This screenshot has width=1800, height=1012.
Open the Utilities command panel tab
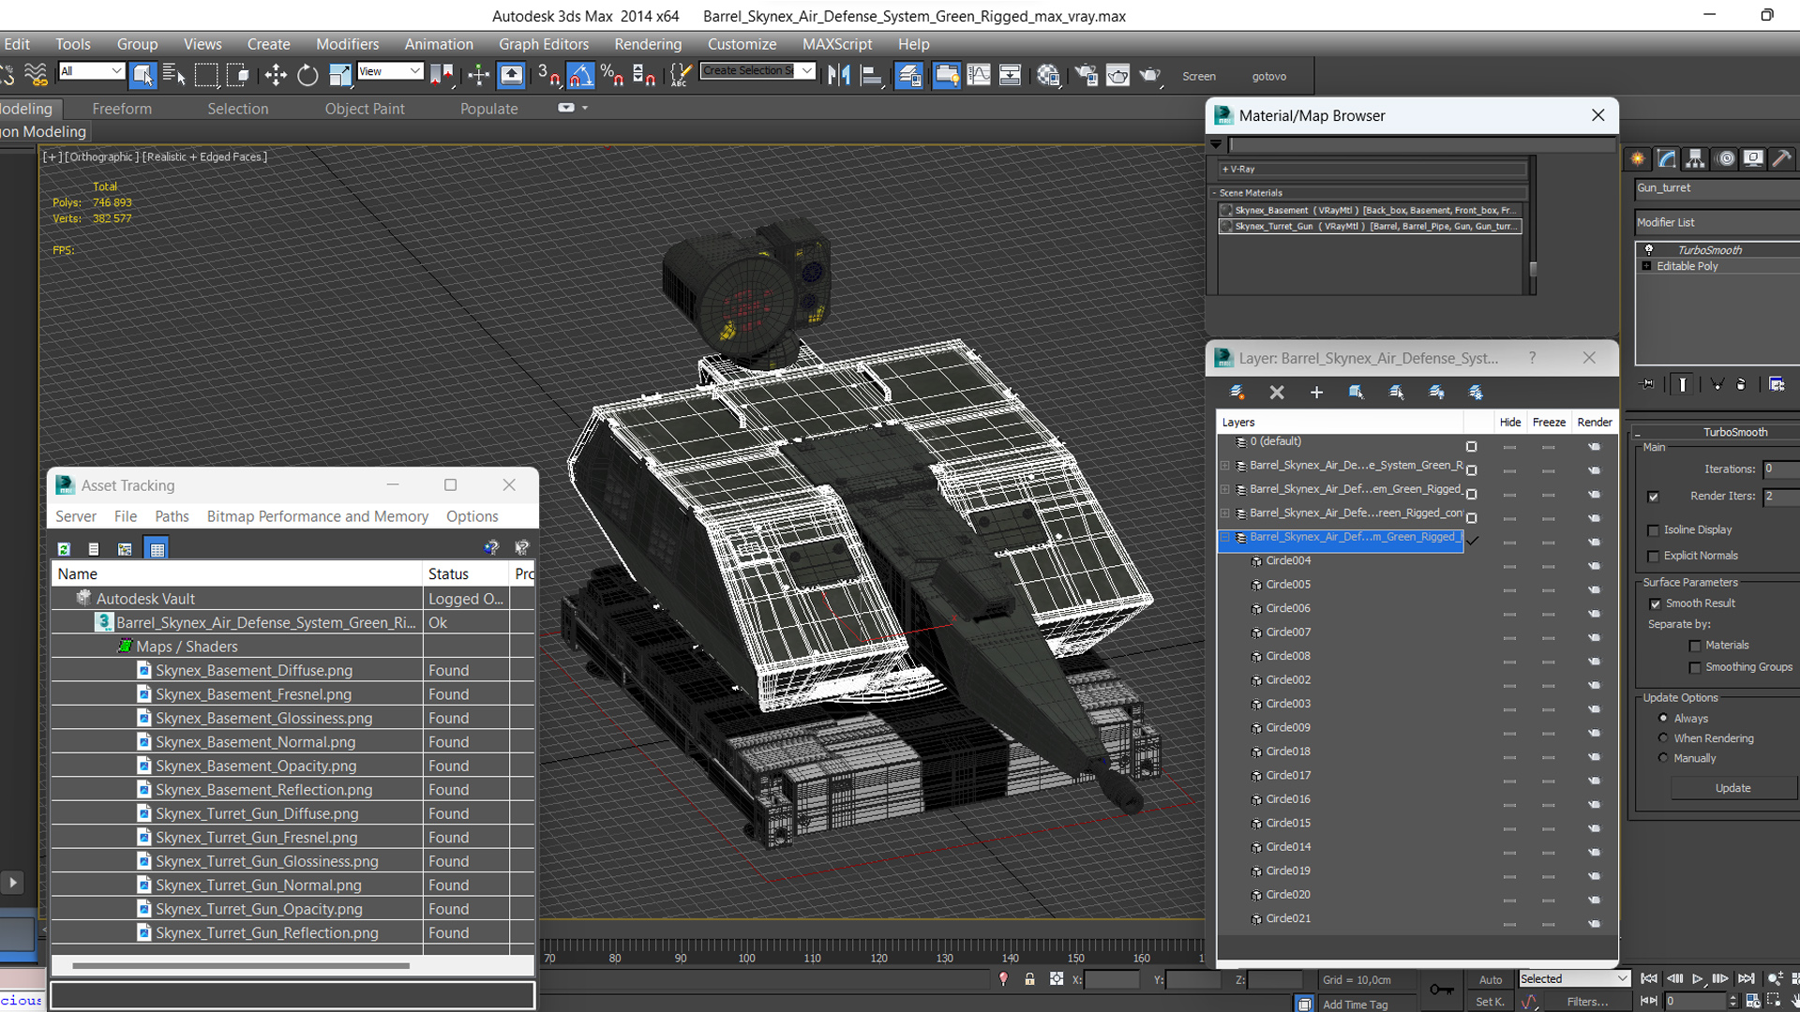1782,158
